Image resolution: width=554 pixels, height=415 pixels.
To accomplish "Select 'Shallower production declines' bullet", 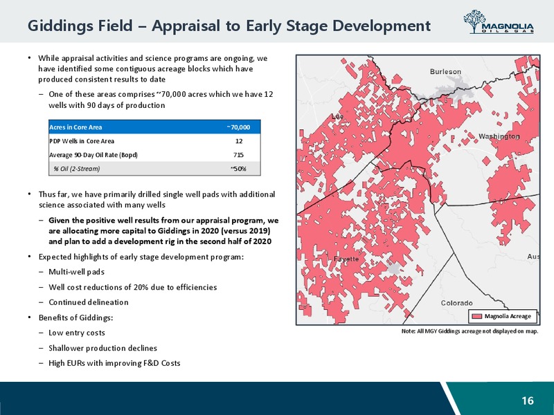I will click(102, 348).
